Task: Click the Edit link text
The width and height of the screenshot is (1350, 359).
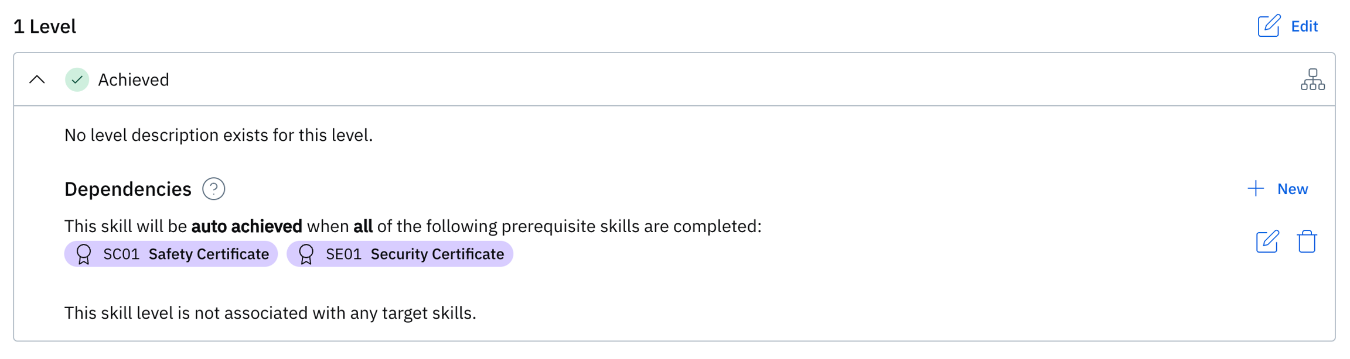Action: [x=1304, y=26]
